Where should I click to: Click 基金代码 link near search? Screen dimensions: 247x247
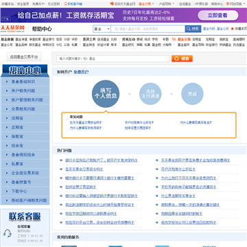[x=209, y=29]
